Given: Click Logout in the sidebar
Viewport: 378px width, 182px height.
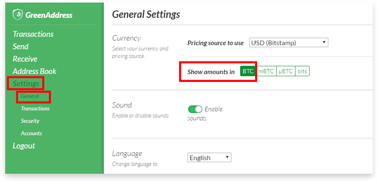Looking at the screenshot, I should pos(24,146).
